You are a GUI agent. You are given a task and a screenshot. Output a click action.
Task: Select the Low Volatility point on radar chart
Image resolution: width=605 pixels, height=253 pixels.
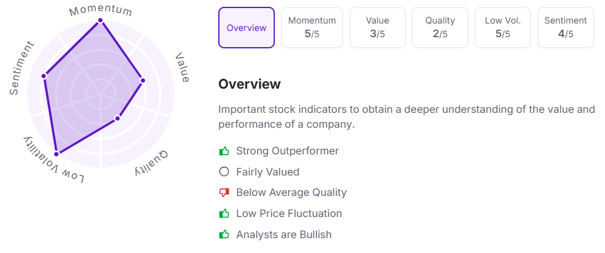click(57, 154)
